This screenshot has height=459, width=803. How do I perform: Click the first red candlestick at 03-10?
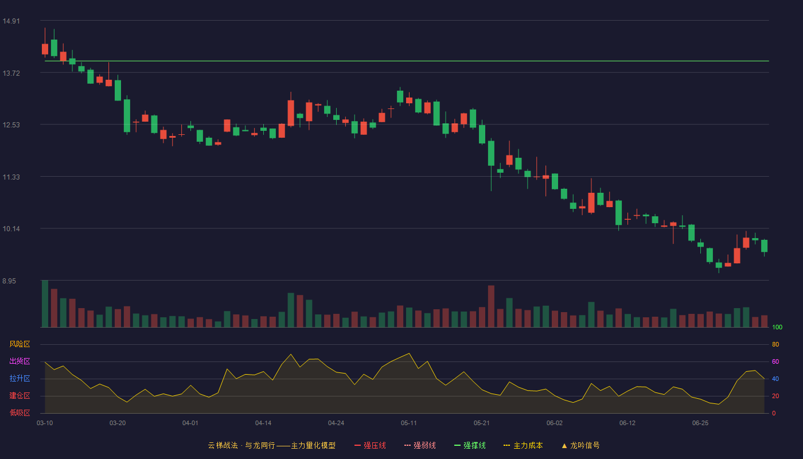(45, 49)
